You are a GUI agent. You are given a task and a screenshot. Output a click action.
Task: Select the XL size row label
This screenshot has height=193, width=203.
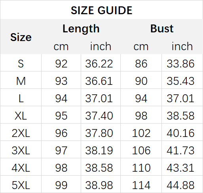[x=21, y=116]
